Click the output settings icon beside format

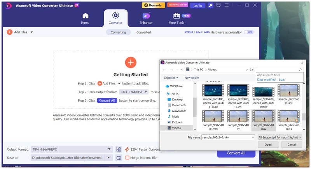(119, 150)
